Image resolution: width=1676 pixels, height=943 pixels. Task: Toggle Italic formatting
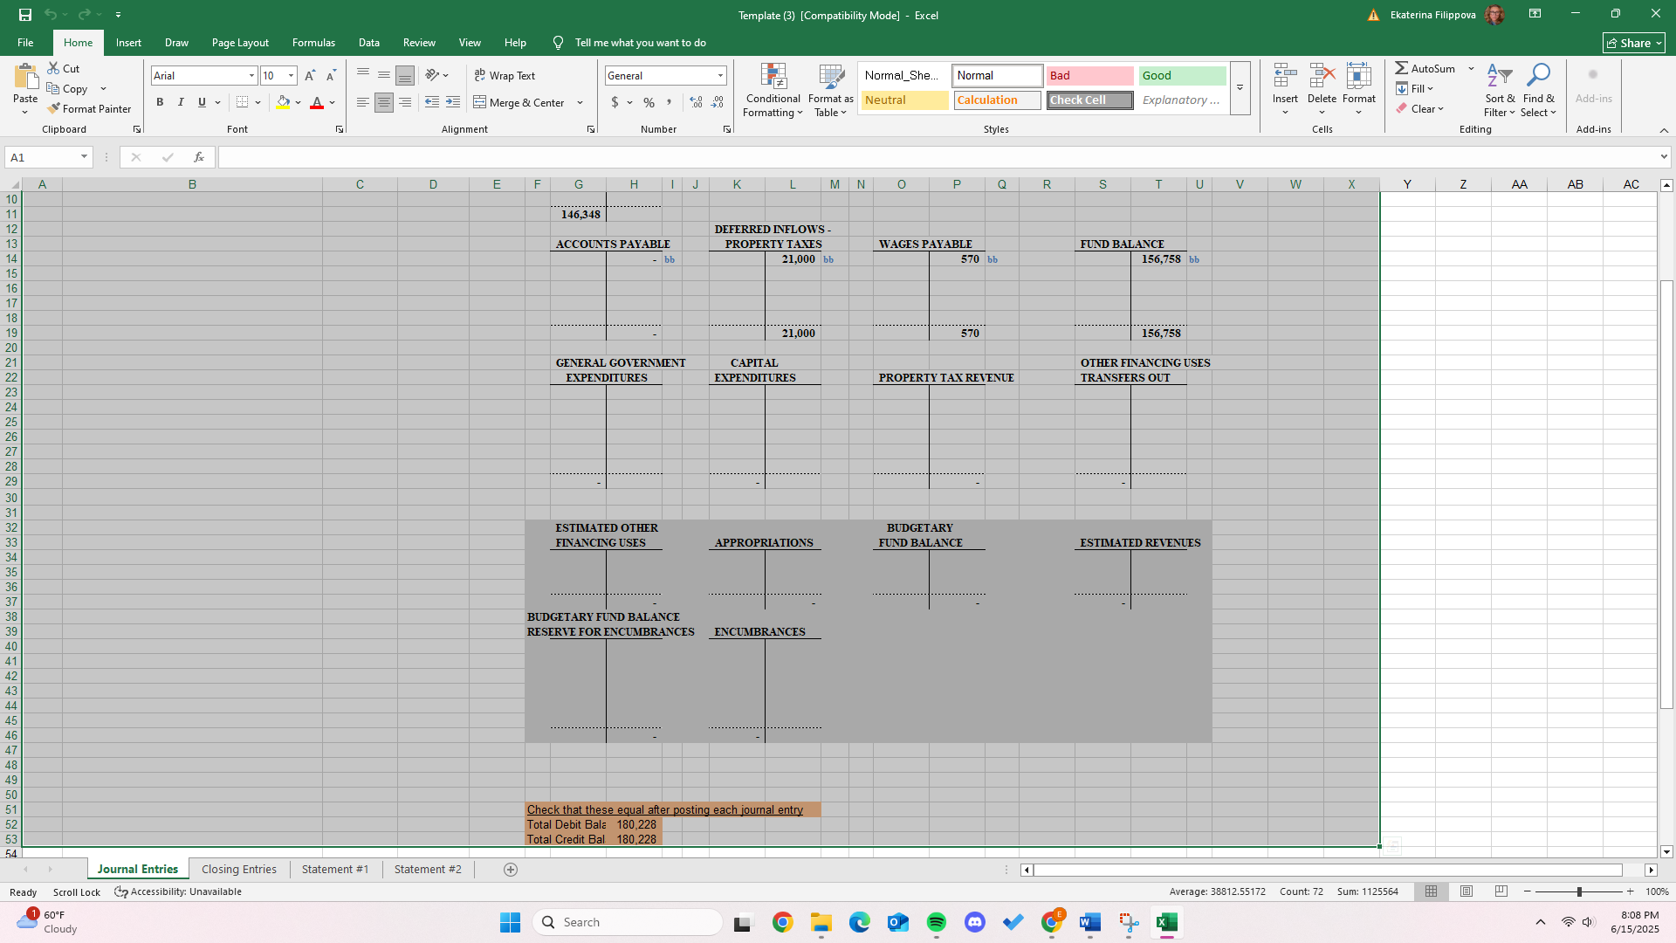[x=181, y=103]
